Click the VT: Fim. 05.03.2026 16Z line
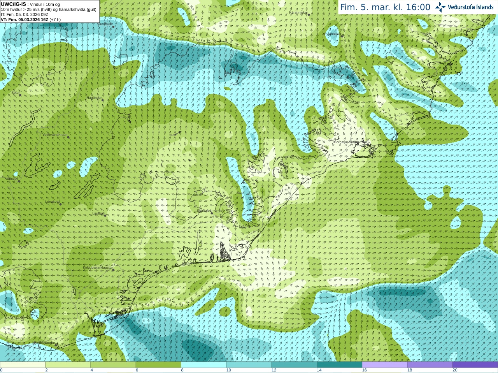Image resolution: width=498 pixels, height=373 pixels. point(31,19)
